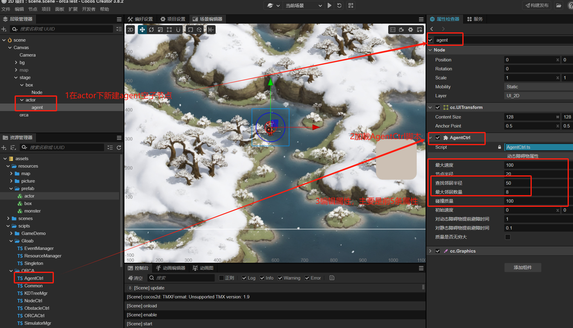Enable the 正则 regex checkbox
The image size is (573, 328).
pos(222,278)
